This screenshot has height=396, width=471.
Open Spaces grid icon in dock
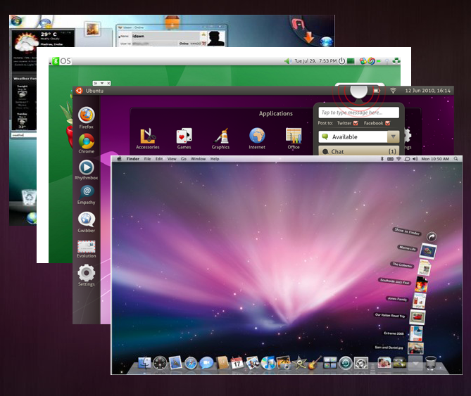pyautogui.click(x=329, y=363)
